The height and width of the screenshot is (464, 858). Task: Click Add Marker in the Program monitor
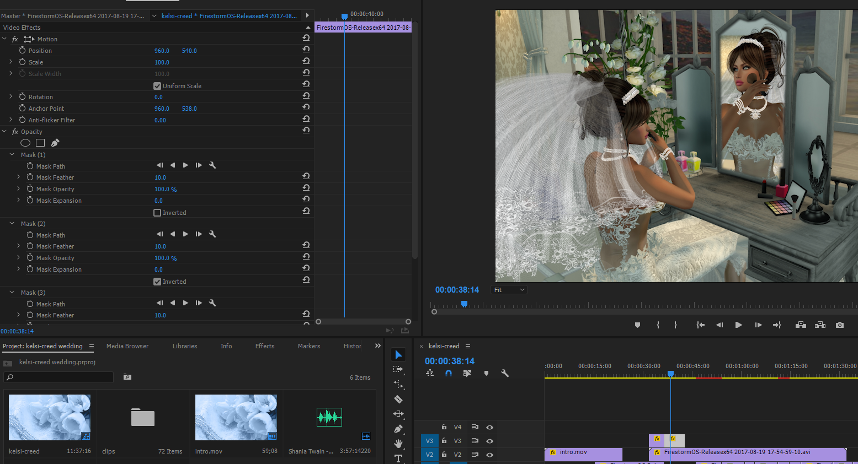[637, 325]
